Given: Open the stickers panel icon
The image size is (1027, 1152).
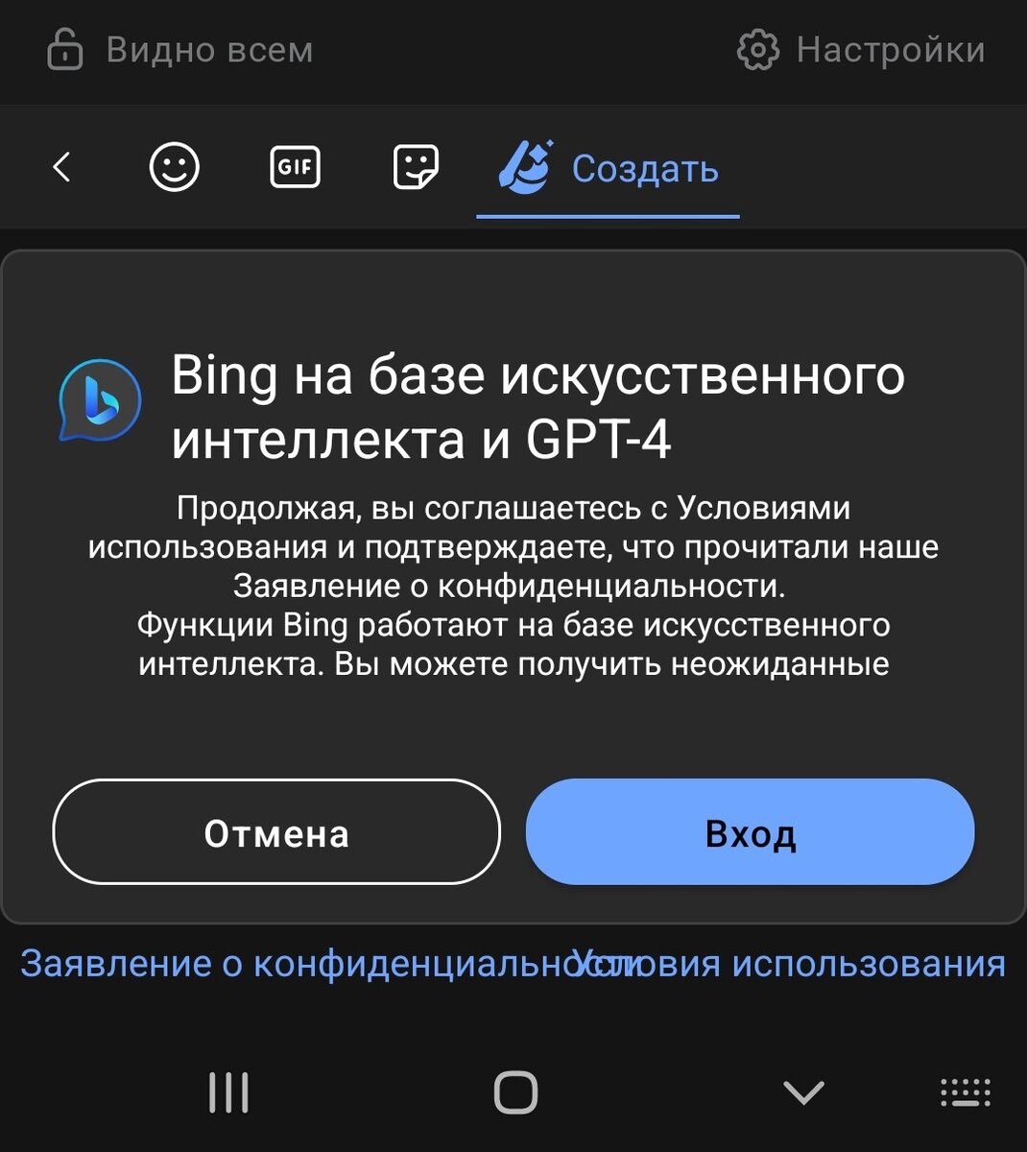Looking at the screenshot, I should pos(417,167).
